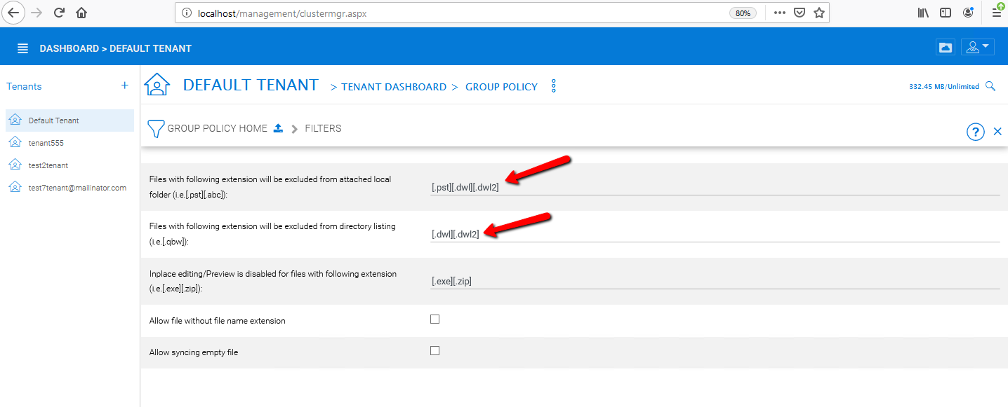Click the filter funnel icon
This screenshot has height=407, width=1008.
click(x=156, y=129)
